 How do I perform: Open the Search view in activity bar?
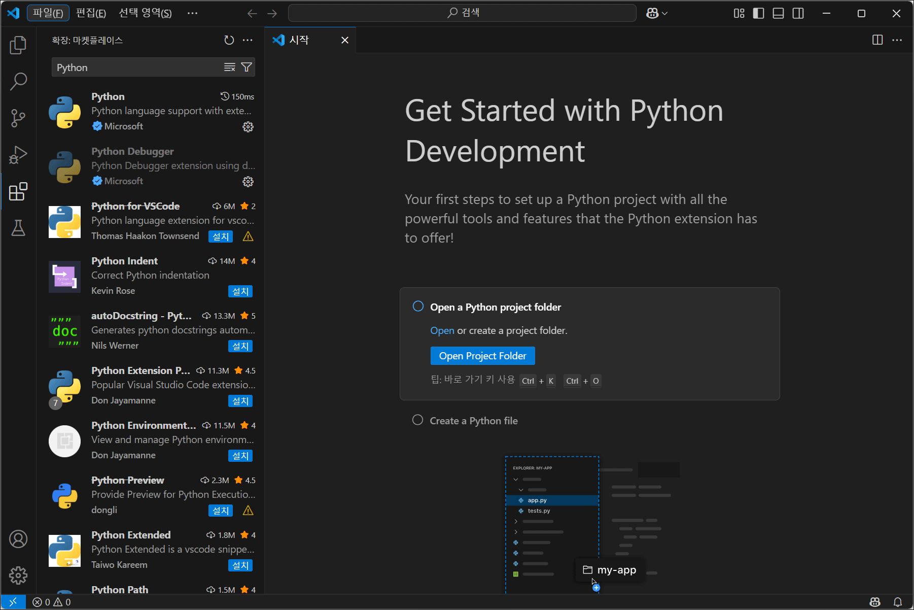click(18, 81)
